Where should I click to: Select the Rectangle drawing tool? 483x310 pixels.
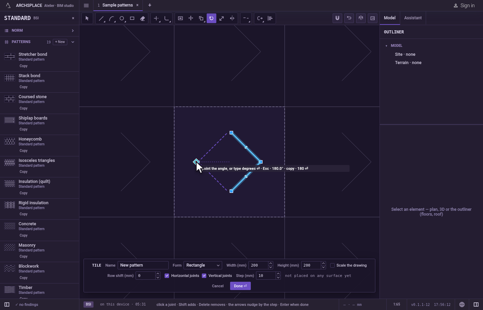pos(132,18)
